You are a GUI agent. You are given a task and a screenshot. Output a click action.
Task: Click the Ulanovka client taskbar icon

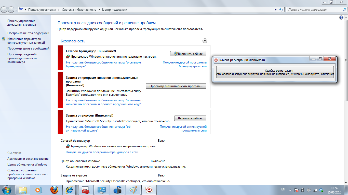(x=149, y=190)
